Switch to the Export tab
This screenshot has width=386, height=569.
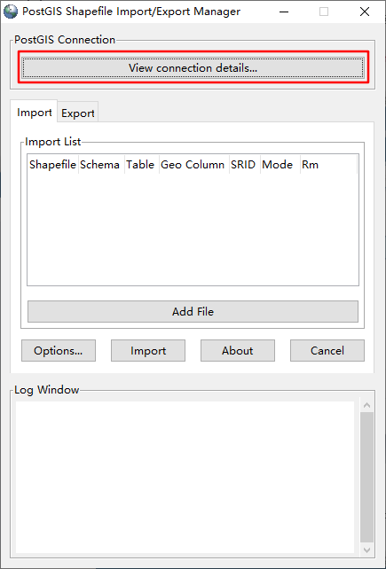click(x=78, y=113)
